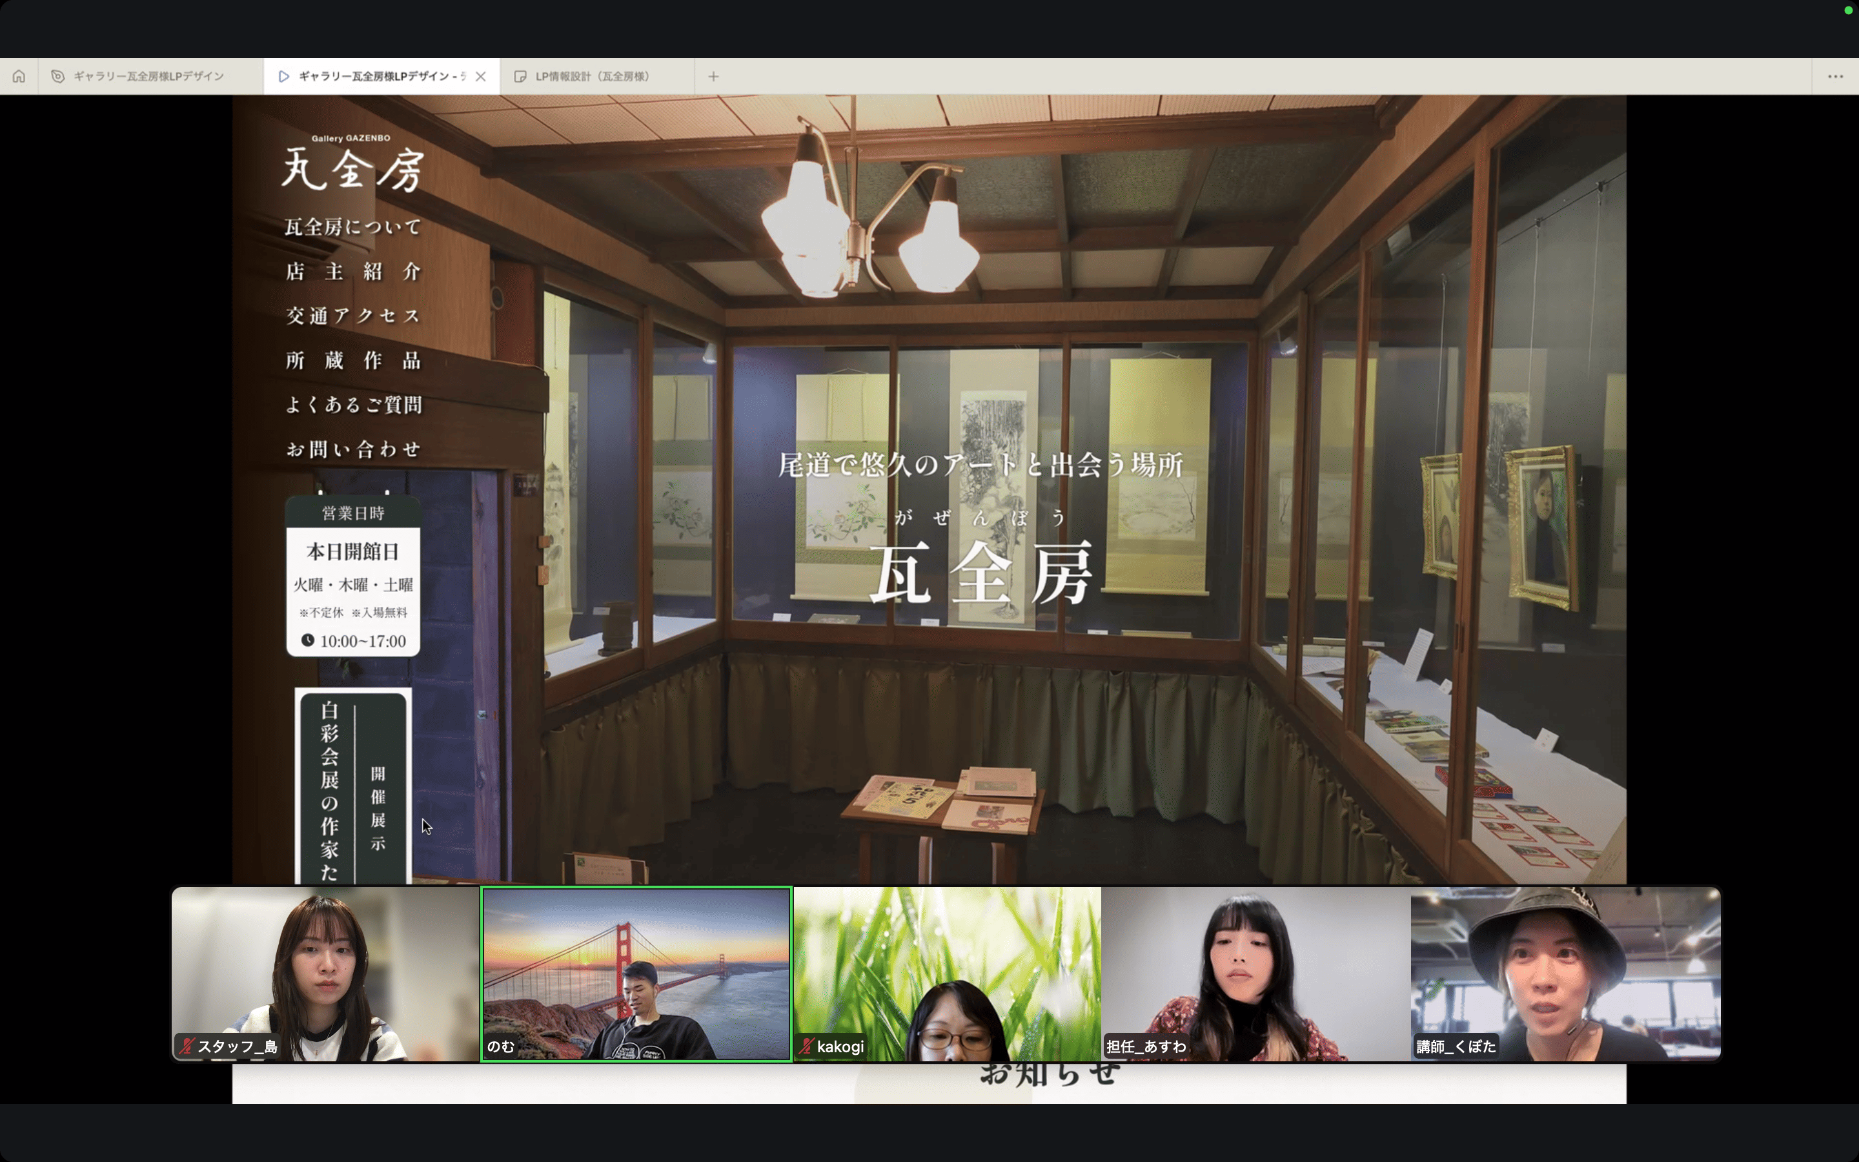Open 瓦全房について navigation link

352,227
